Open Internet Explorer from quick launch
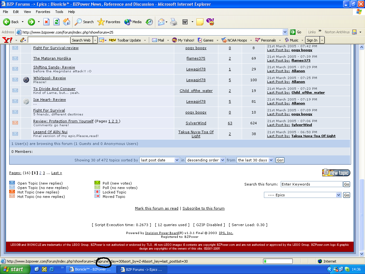Image resolution: width=365 pixels, height=274 pixels. click(51, 269)
